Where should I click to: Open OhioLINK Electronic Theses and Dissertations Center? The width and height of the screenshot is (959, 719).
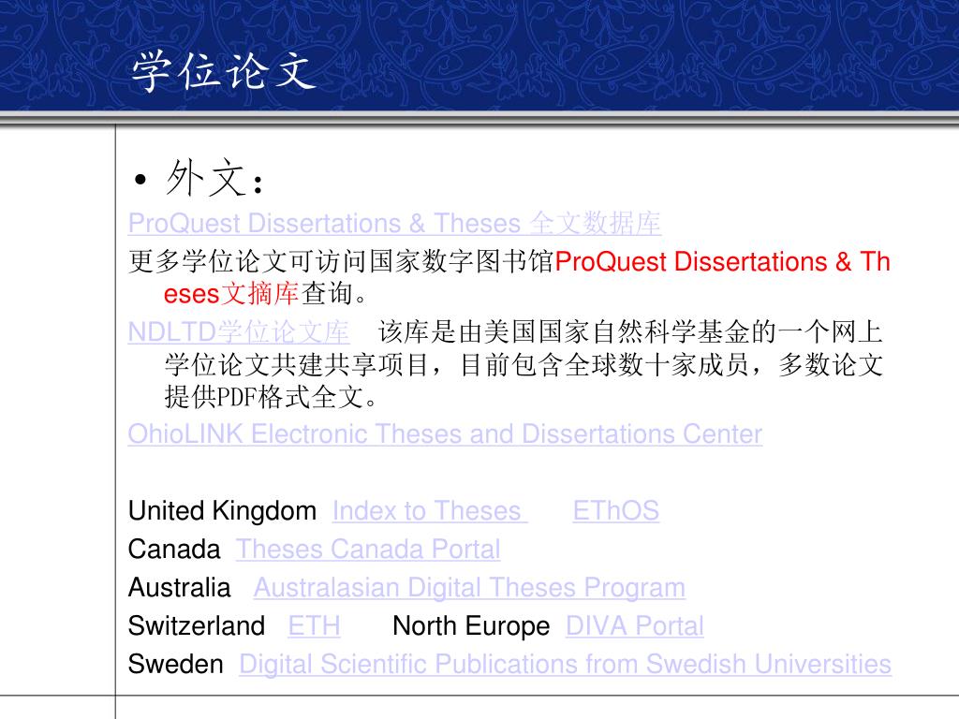click(445, 434)
